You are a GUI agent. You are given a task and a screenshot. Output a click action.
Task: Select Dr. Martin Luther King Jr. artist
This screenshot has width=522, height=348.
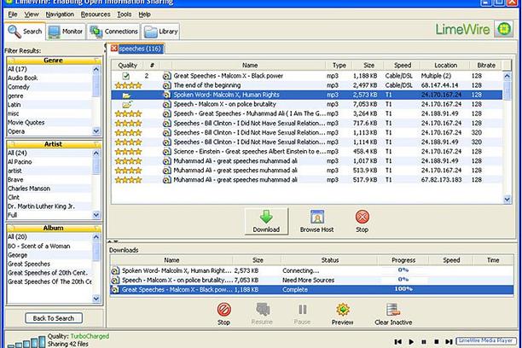[49, 206]
